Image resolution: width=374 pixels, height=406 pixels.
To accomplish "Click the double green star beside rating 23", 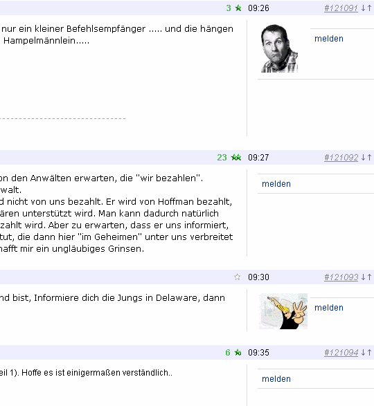I will (236, 158).
